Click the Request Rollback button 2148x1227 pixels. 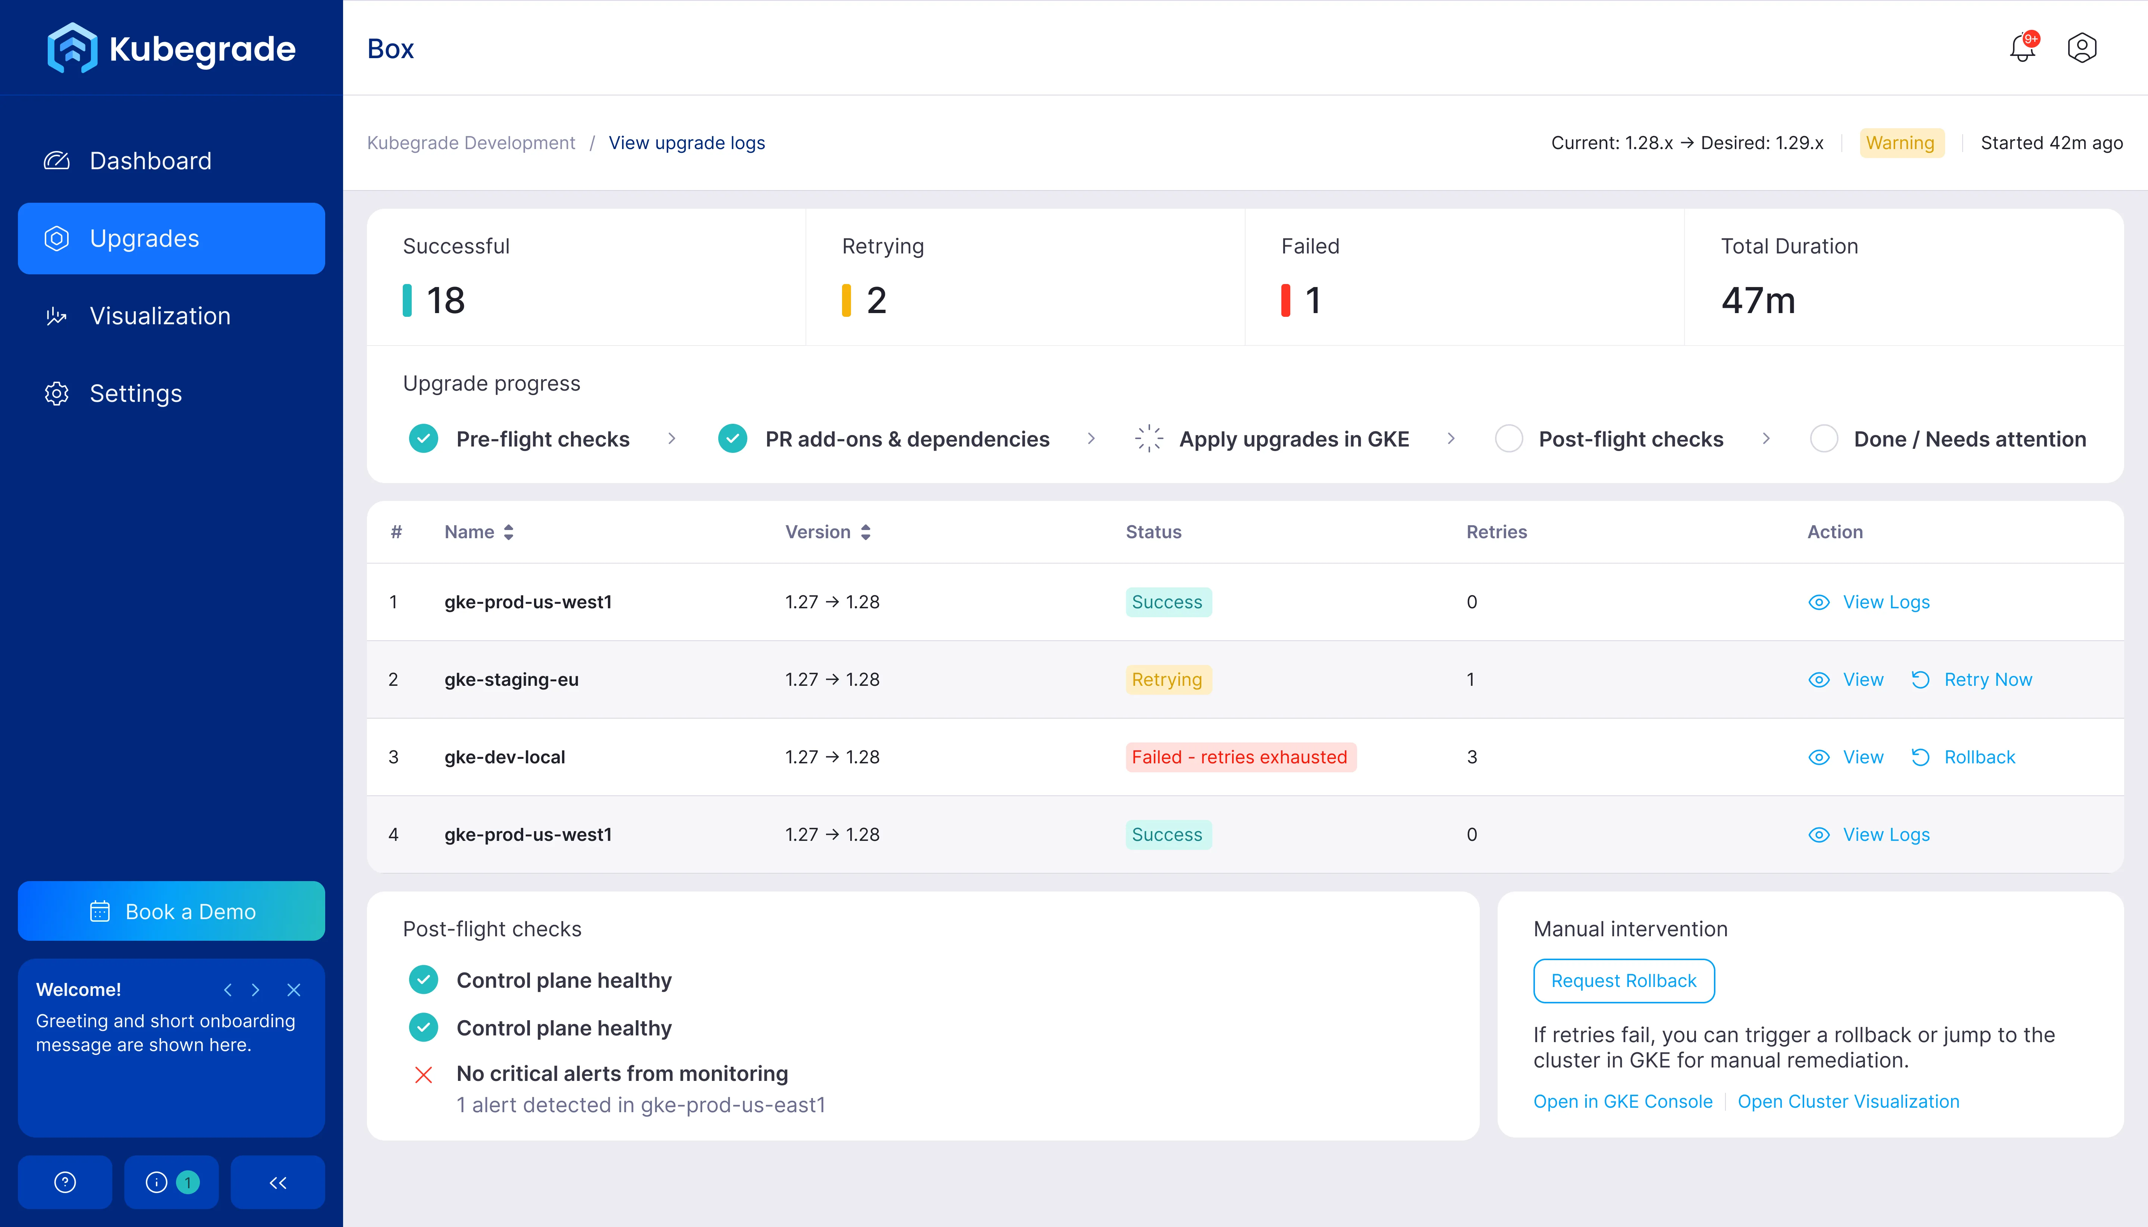point(1624,981)
